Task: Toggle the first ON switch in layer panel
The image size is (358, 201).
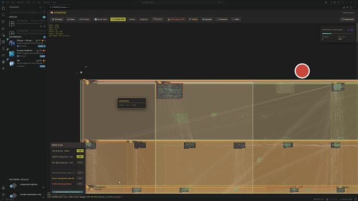Action: coord(80,151)
